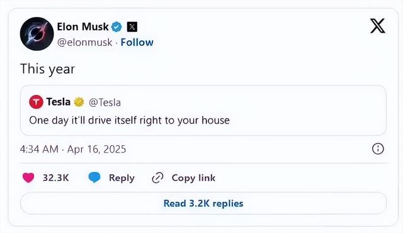Click the chain link icon
Viewport: 403px width, 233px height.
pos(157,178)
